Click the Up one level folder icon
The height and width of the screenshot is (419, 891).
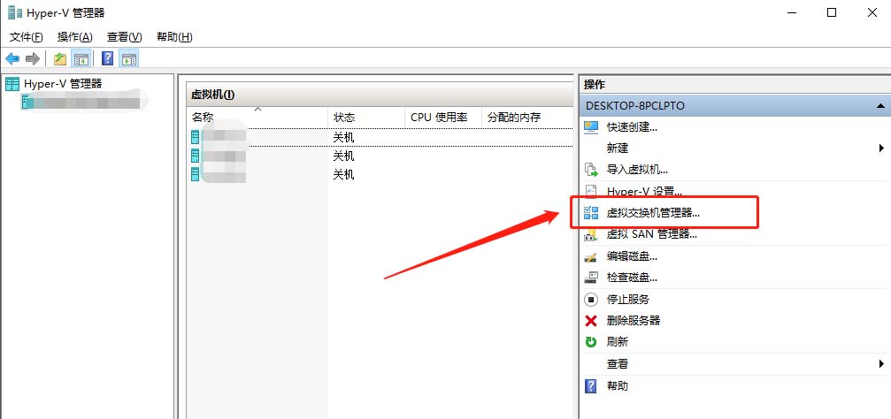coord(59,58)
